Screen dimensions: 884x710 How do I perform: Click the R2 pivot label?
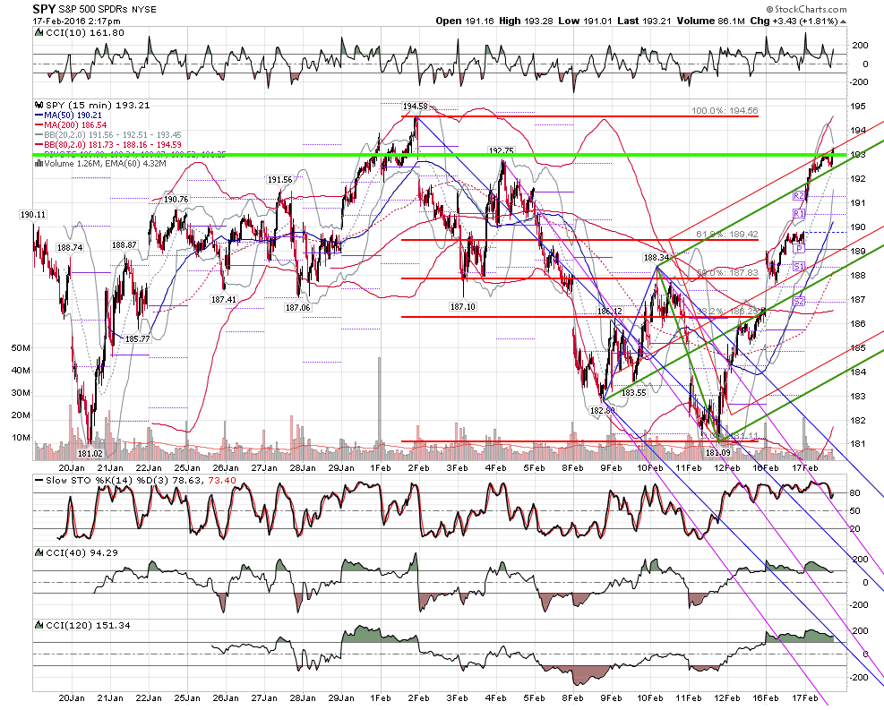coord(798,195)
